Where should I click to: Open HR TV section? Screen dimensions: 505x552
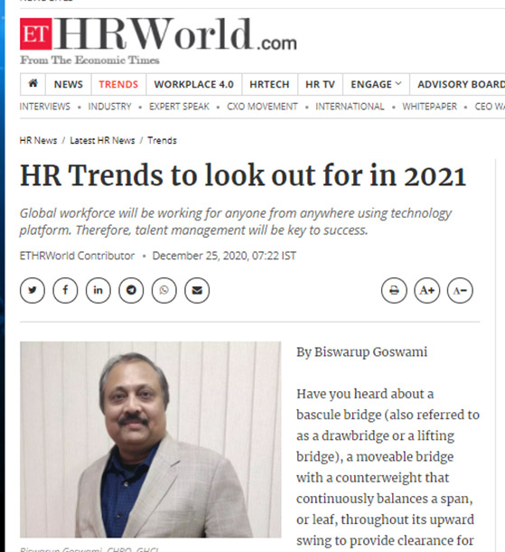pos(320,85)
